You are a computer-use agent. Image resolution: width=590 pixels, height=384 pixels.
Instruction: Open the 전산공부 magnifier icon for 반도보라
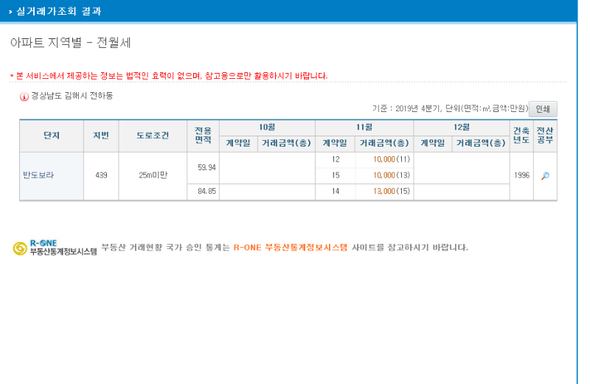(545, 175)
